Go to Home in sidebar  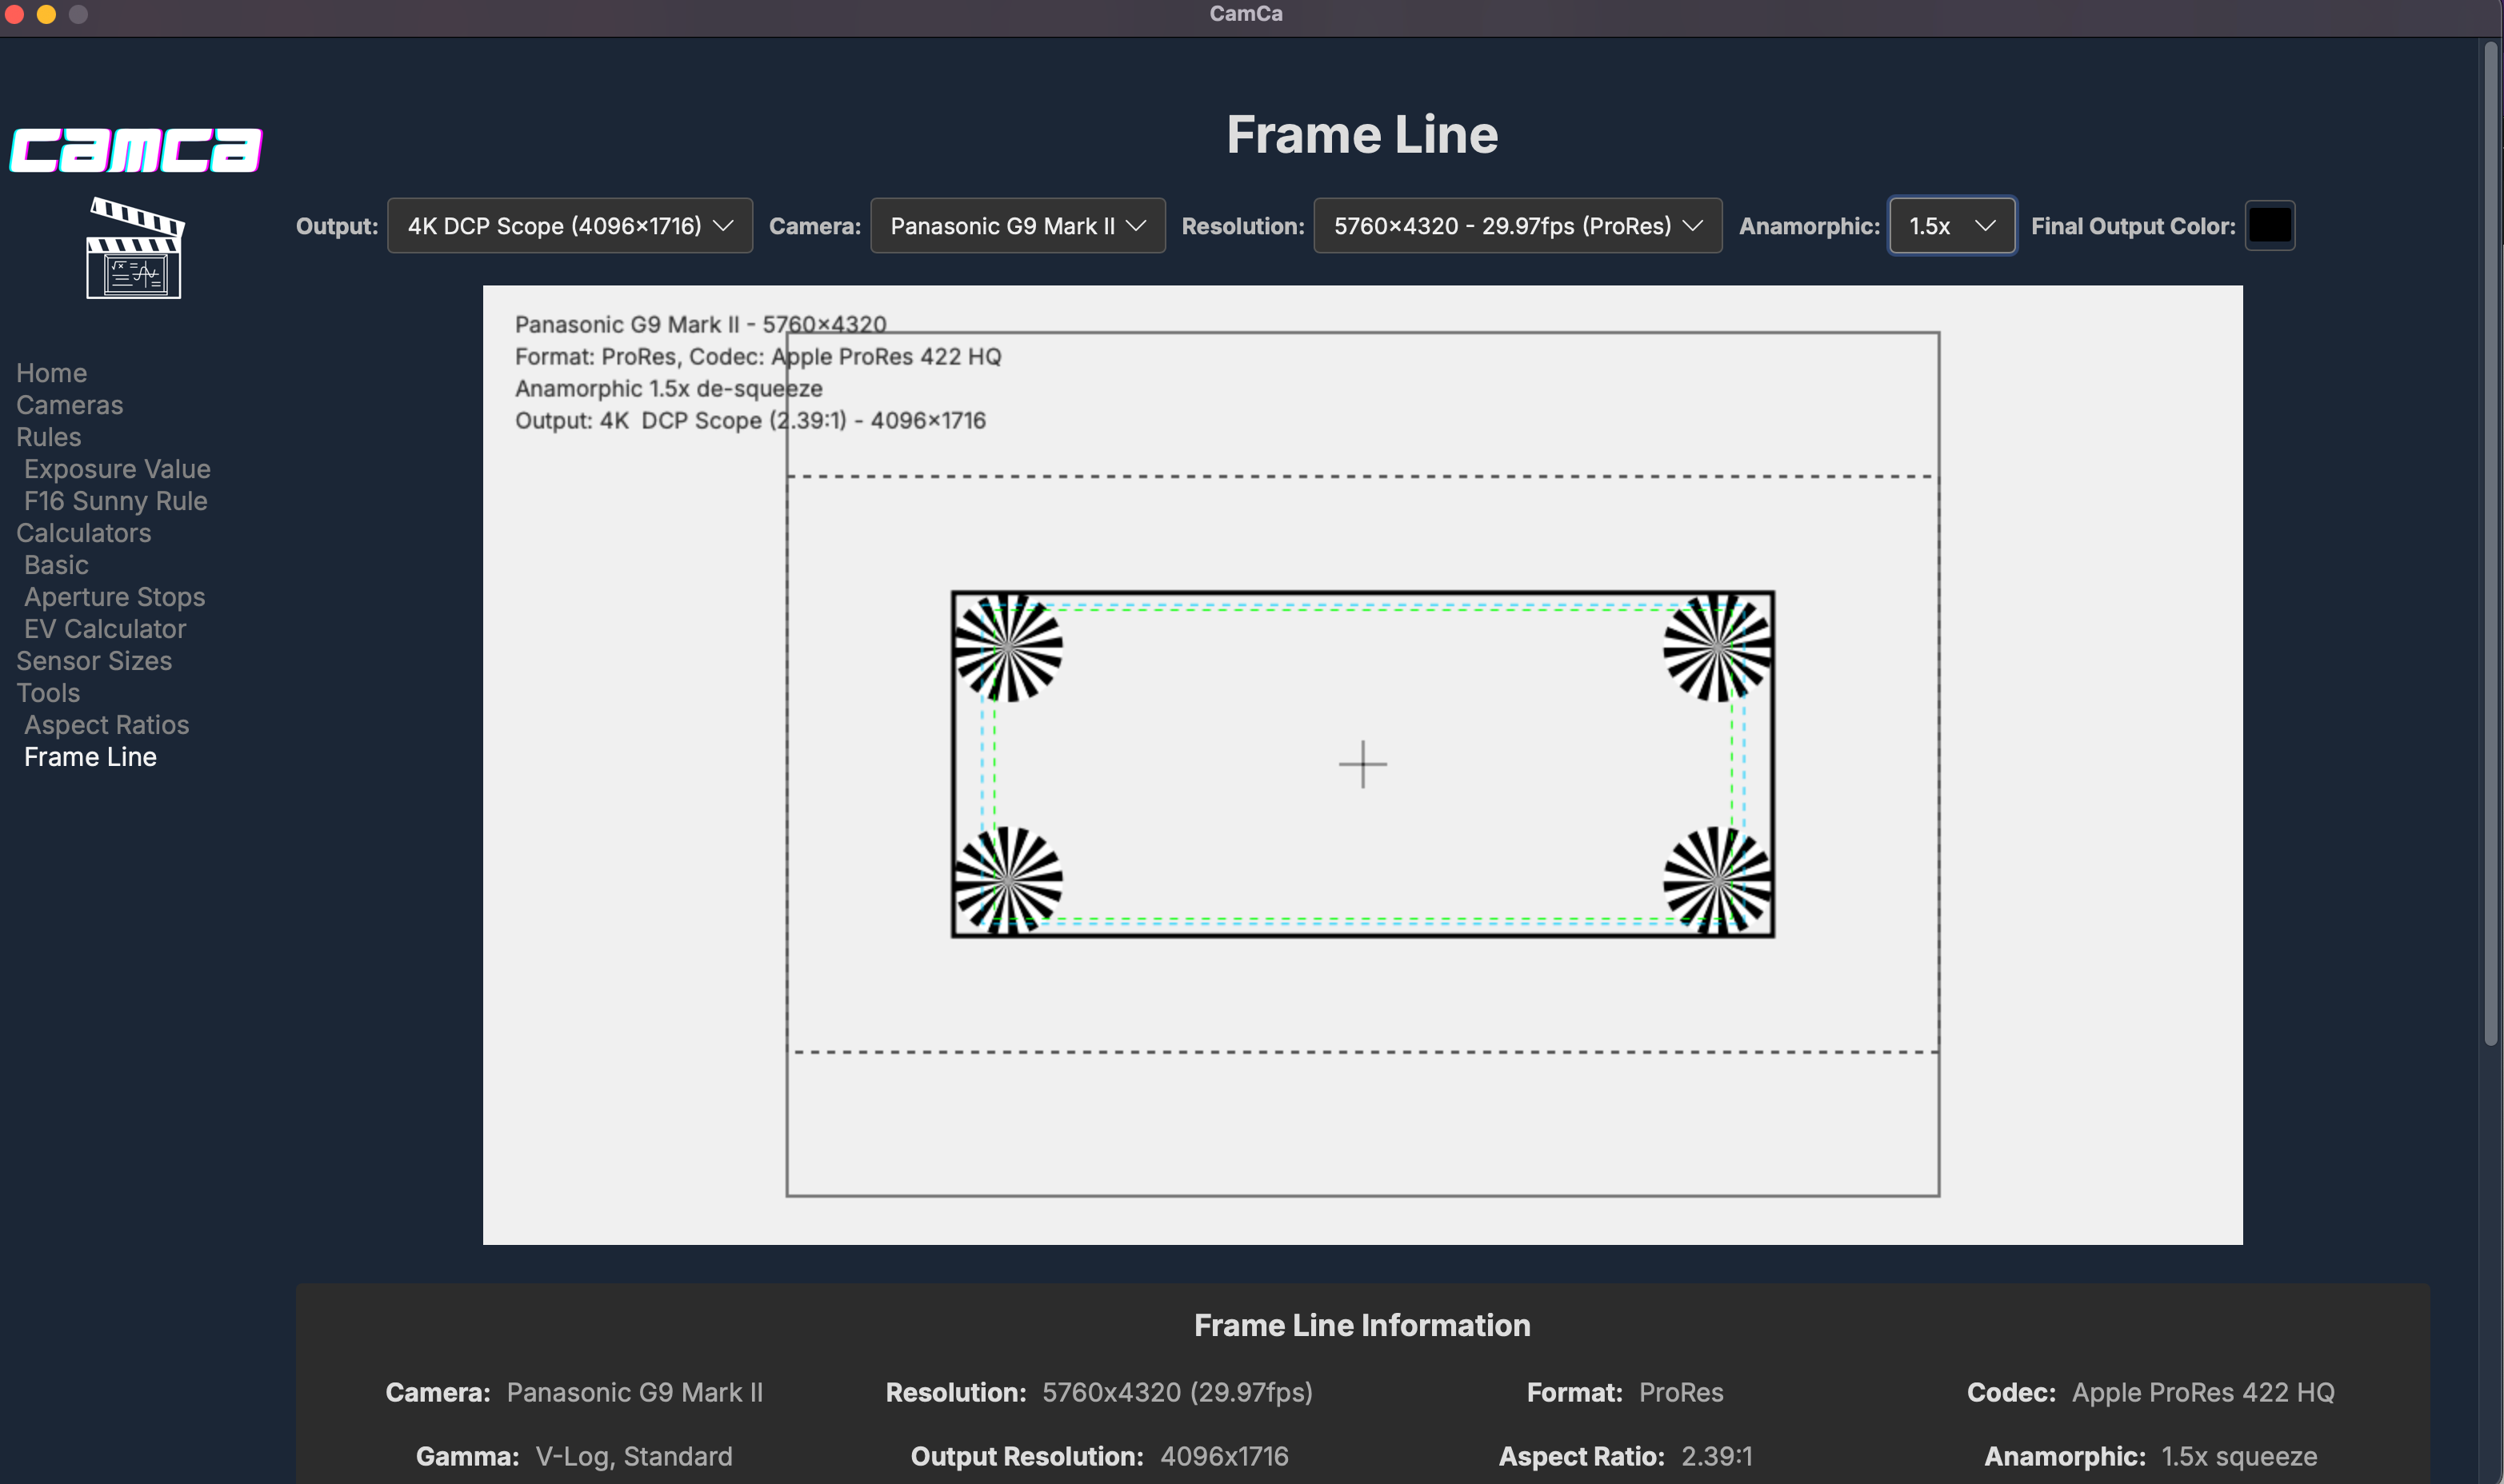[52, 373]
